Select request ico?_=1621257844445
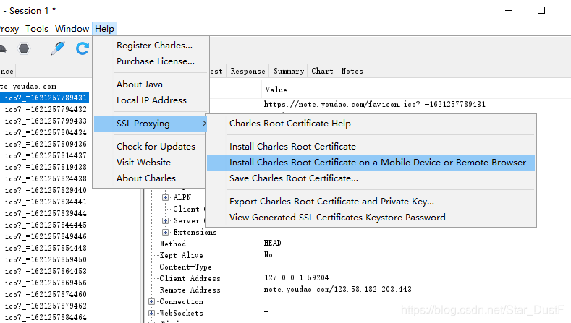 (44, 225)
